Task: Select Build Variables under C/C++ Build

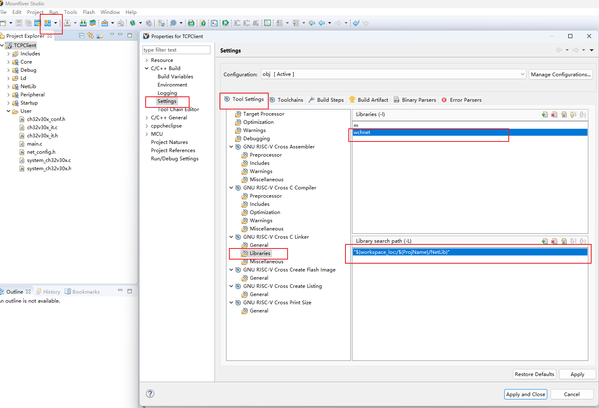Action: 175,77
